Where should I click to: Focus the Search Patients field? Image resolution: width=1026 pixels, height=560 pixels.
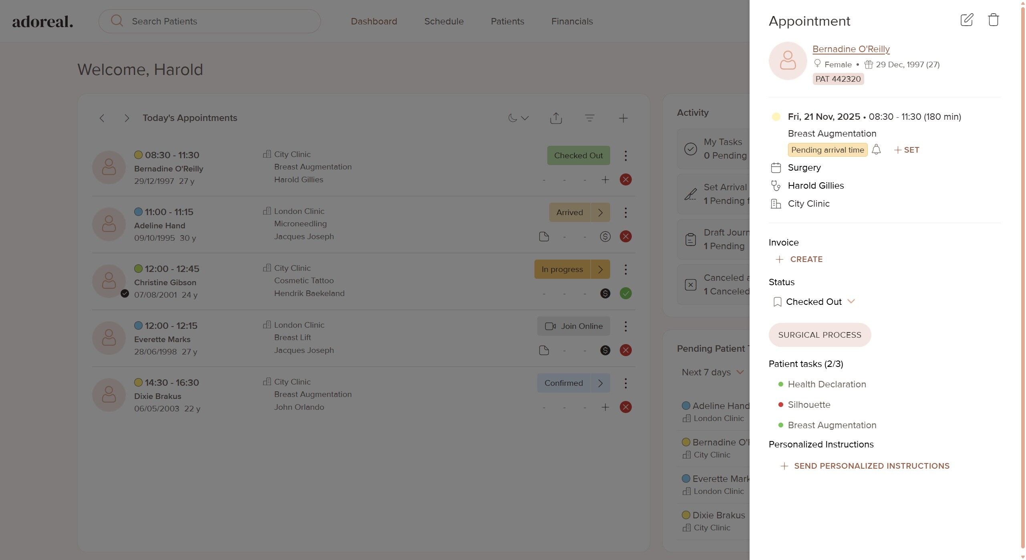coord(210,21)
